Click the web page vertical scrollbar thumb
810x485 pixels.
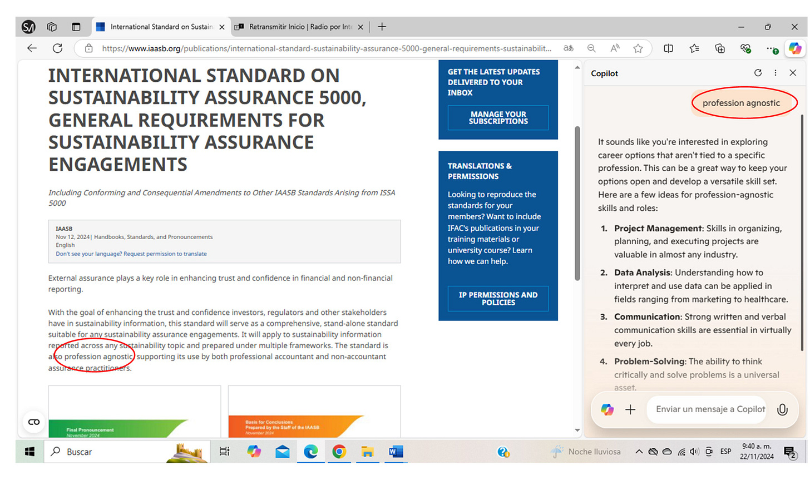(x=577, y=203)
